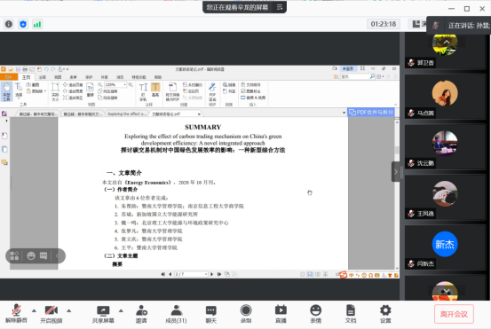The image size is (491, 329).
Task: Switch to 'Exploring the effect' document tab
Action: 127,114
